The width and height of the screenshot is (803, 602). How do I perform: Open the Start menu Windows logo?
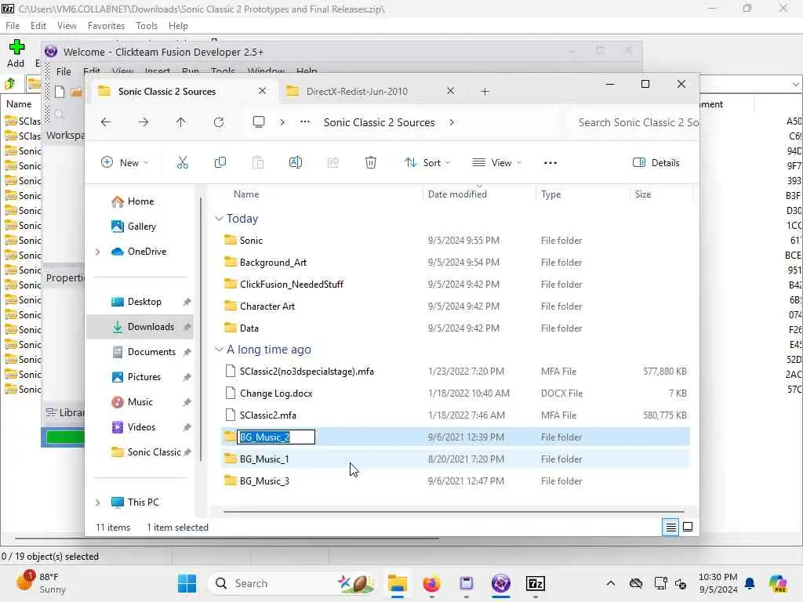(187, 583)
